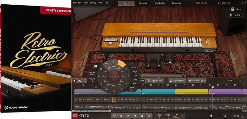Viewport: 247px width, 119px height.
Task: Toggle the loop playback button
Action: tap(114, 116)
